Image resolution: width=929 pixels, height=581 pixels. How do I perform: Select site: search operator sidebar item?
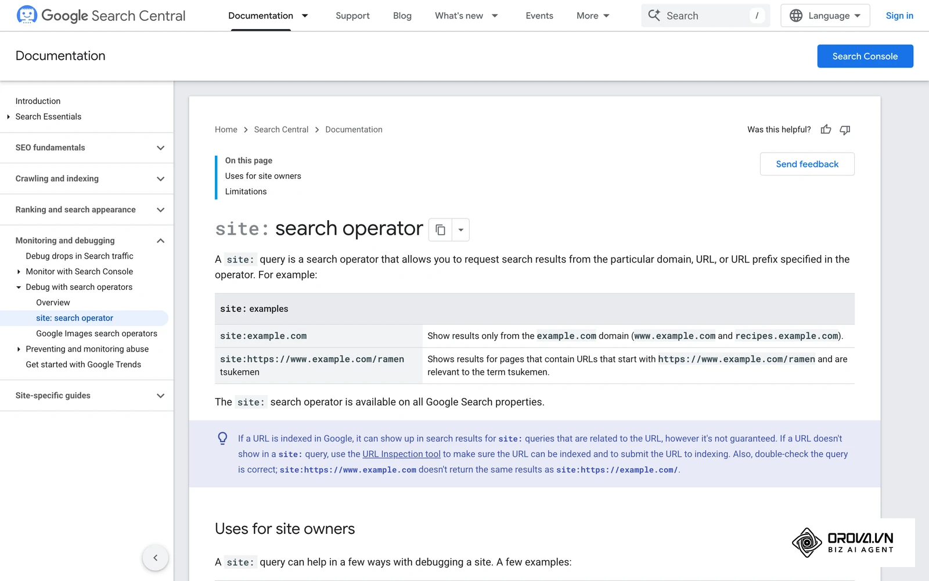tap(84, 318)
